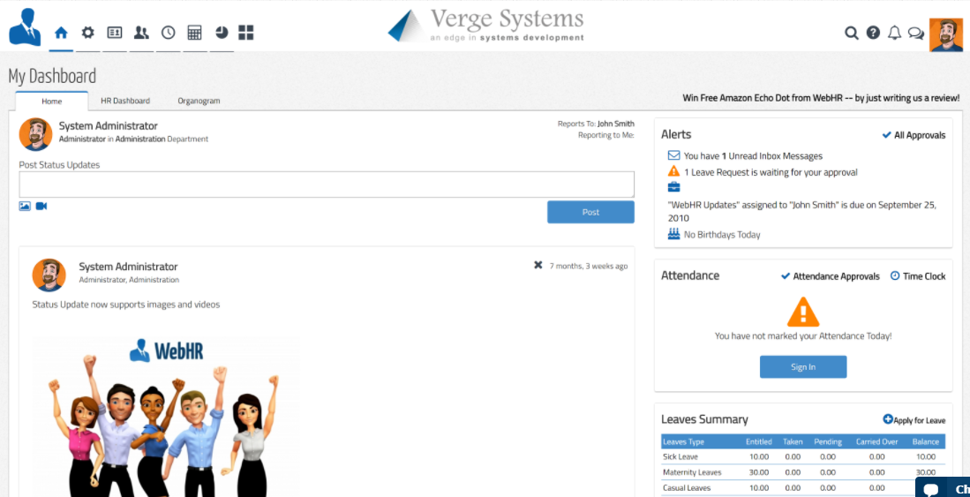The width and height of the screenshot is (970, 497).
Task: Open the calculator icon in navigation
Action: click(194, 33)
